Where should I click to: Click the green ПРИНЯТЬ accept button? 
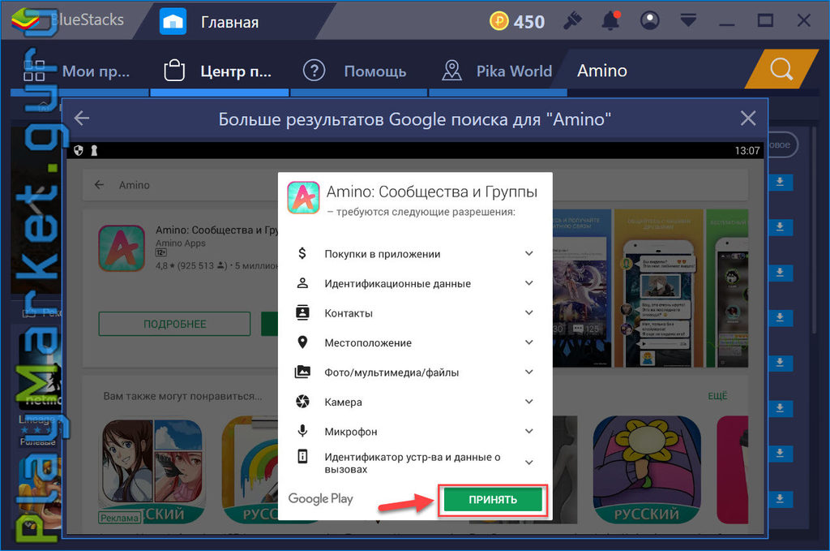(x=492, y=500)
